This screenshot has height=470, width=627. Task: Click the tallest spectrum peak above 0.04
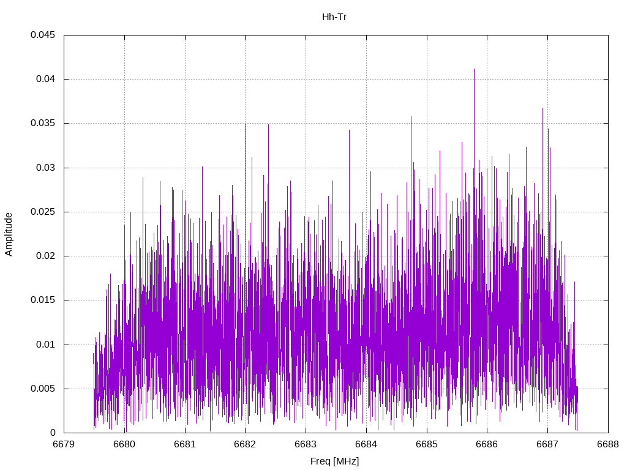475,72
